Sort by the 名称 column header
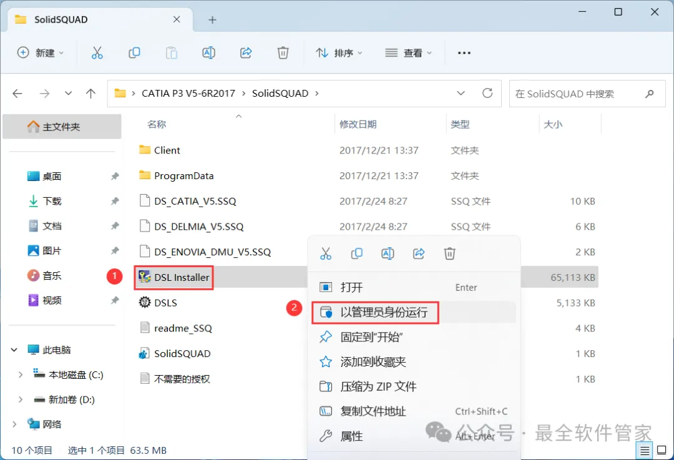674x460 pixels. click(157, 124)
